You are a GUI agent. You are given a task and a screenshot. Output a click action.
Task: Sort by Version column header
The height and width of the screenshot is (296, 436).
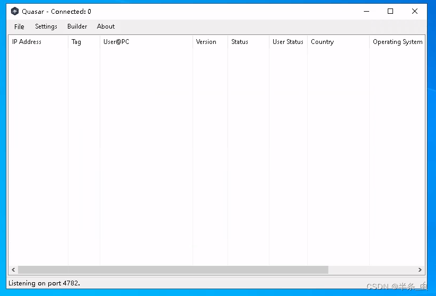[x=210, y=42]
